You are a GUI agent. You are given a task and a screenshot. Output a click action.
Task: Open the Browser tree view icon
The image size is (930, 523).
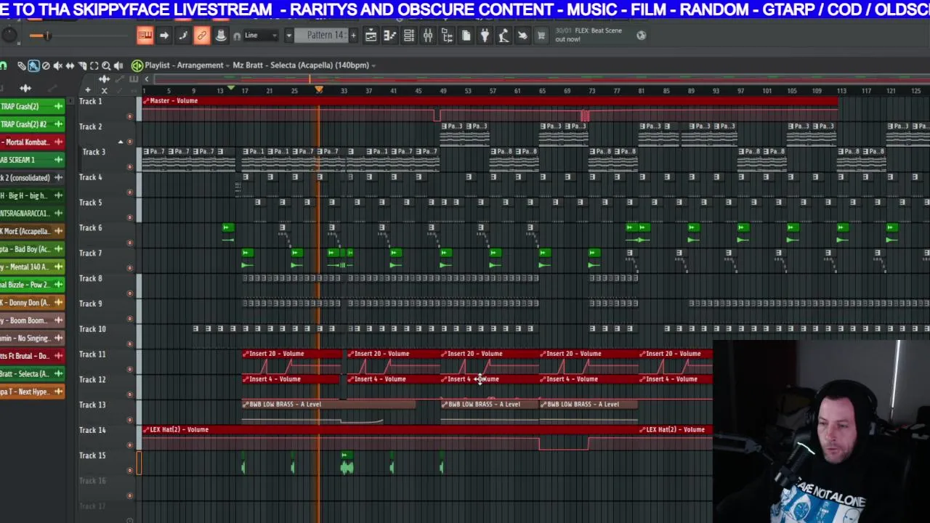447,36
